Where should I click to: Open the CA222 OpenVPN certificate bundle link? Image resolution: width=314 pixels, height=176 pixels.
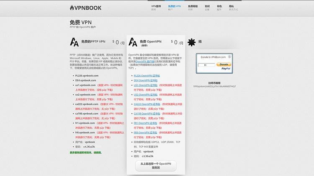(x=147, y=104)
